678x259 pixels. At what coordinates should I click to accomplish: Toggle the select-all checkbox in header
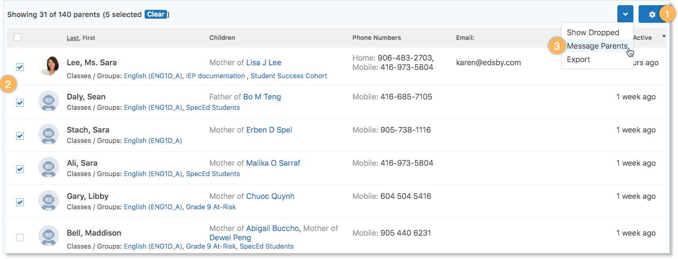pos(18,37)
